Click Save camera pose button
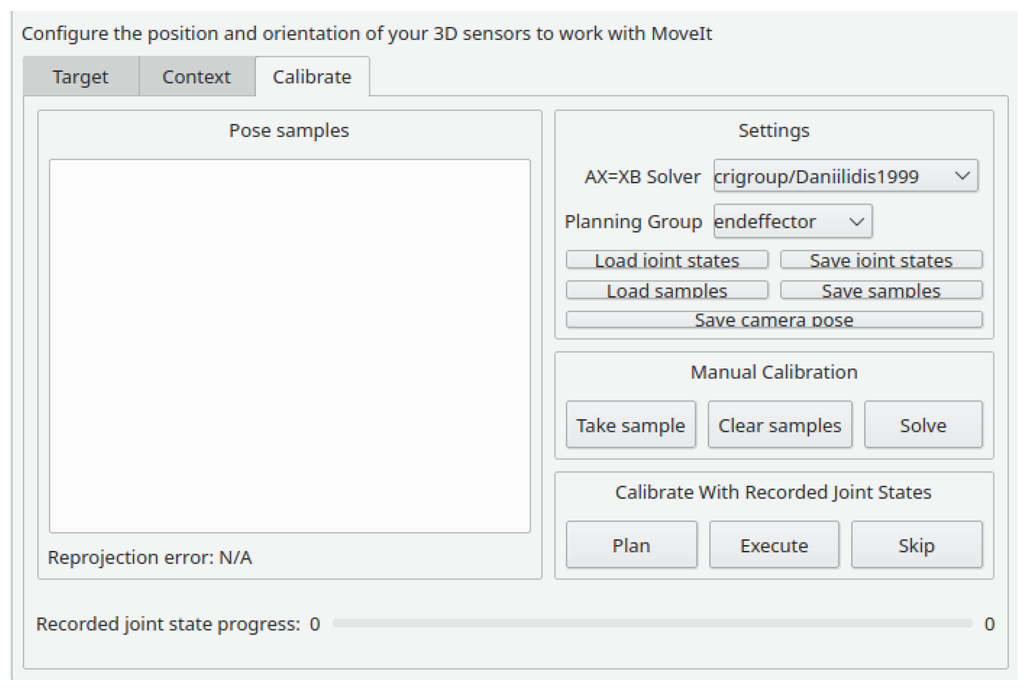The image size is (1029, 689). (774, 320)
